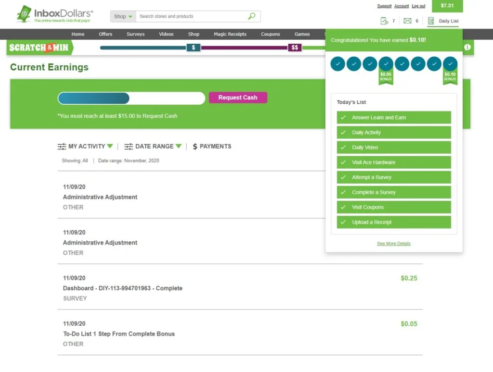Click the InboxDollars logo
The width and height of the screenshot is (493, 372).
pos(55,14)
